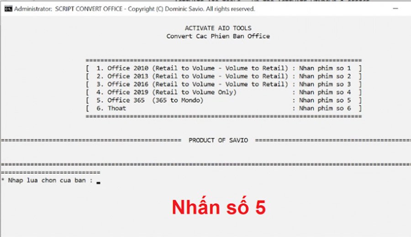Click 'Nhan phim so 3' text
Screen dimensions: 411x237
(x=325, y=84)
